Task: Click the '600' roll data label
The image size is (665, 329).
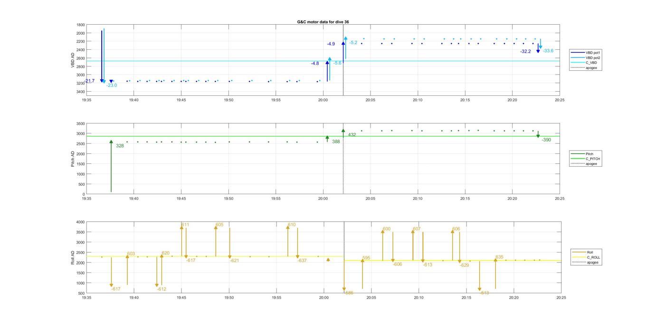Action: pos(387,229)
